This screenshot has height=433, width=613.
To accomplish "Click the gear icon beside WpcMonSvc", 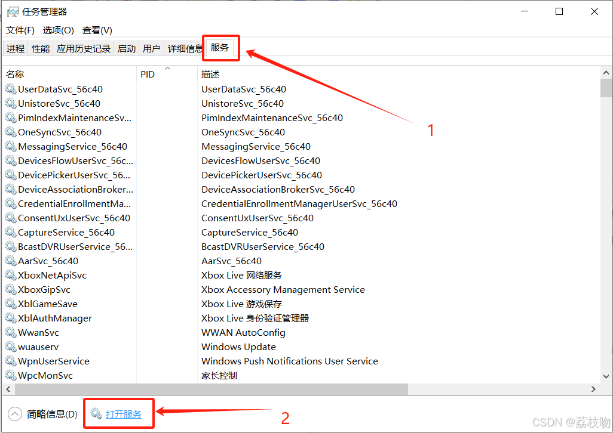I will click(11, 375).
